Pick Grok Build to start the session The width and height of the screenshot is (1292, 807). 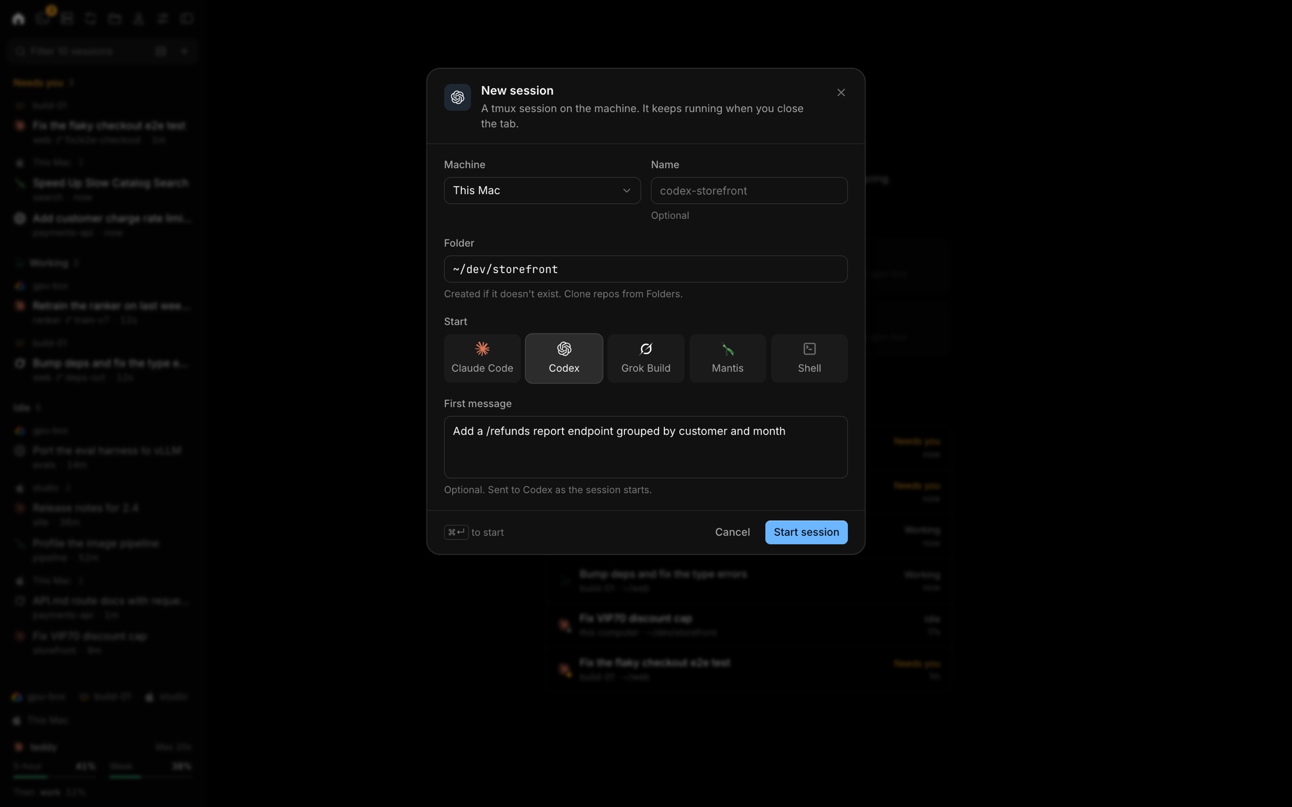point(645,358)
